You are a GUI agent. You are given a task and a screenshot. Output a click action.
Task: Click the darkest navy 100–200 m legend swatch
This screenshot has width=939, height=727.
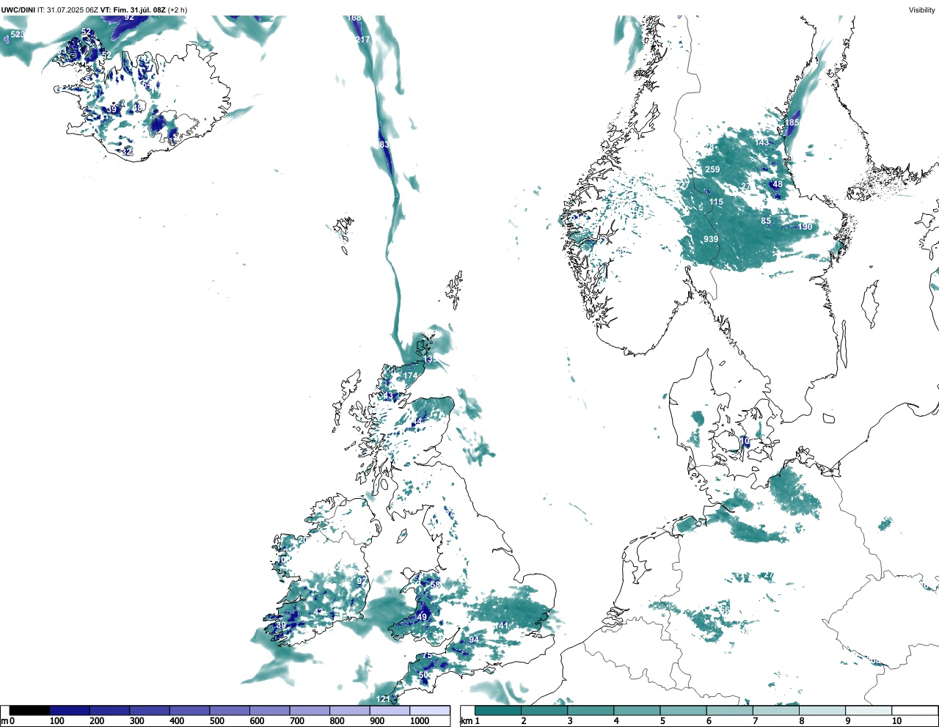(70, 710)
